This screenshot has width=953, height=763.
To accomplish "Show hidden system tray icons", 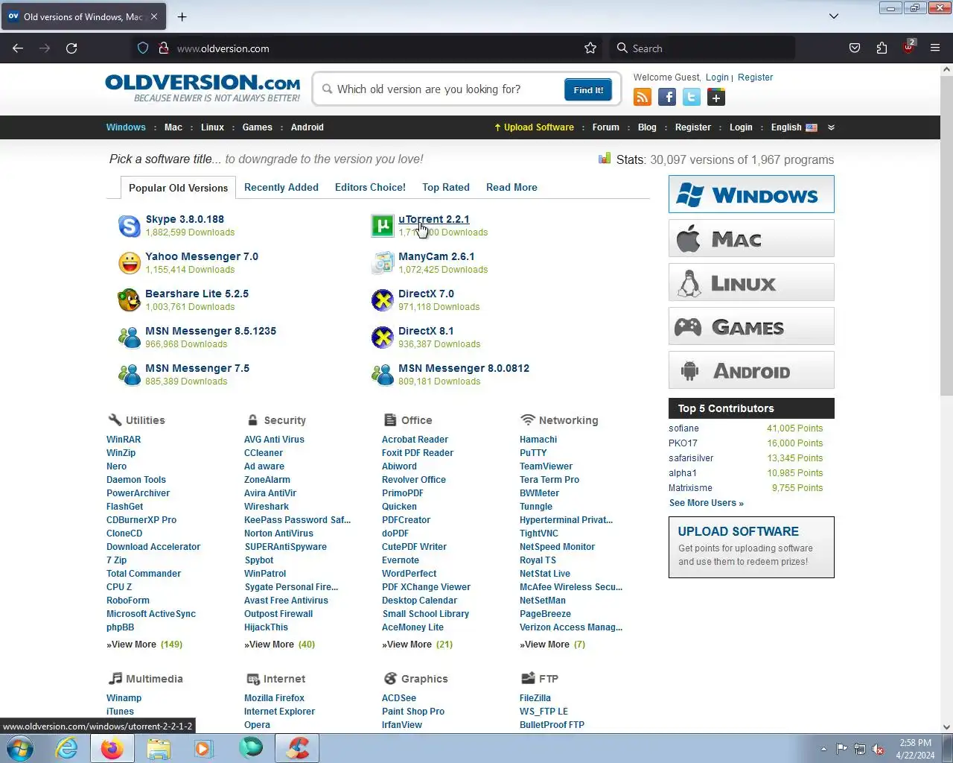I will pyautogui.click(x=823, y=750).
